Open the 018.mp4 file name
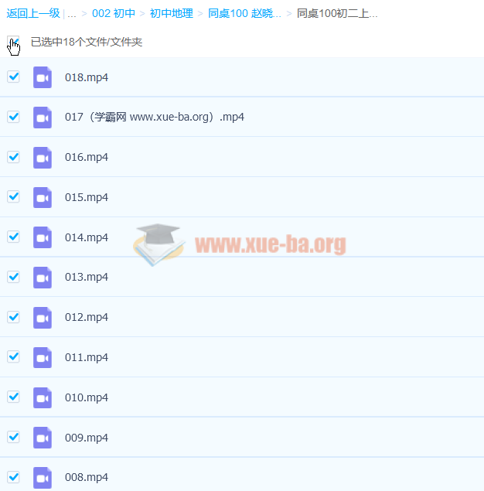Viewport: 484px width, 491px height. 87,77
